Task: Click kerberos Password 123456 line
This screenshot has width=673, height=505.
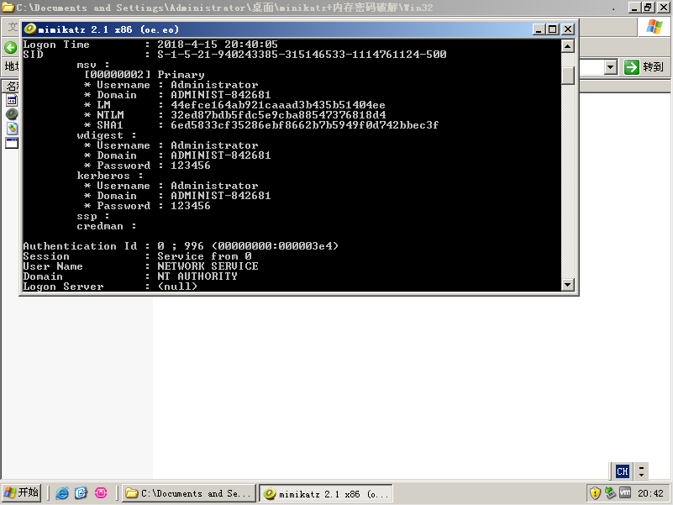Action: (147, 206)
